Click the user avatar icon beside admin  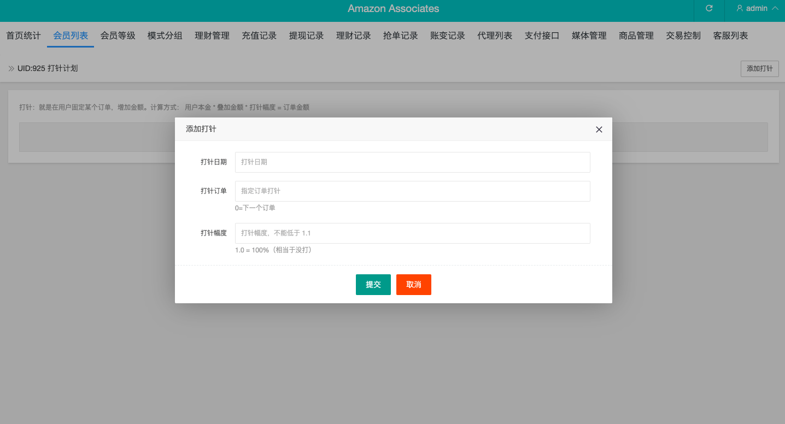(x=740, y=8)
